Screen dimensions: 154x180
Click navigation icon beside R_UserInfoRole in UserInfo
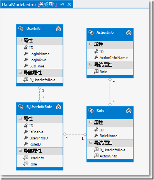(26, 80)
